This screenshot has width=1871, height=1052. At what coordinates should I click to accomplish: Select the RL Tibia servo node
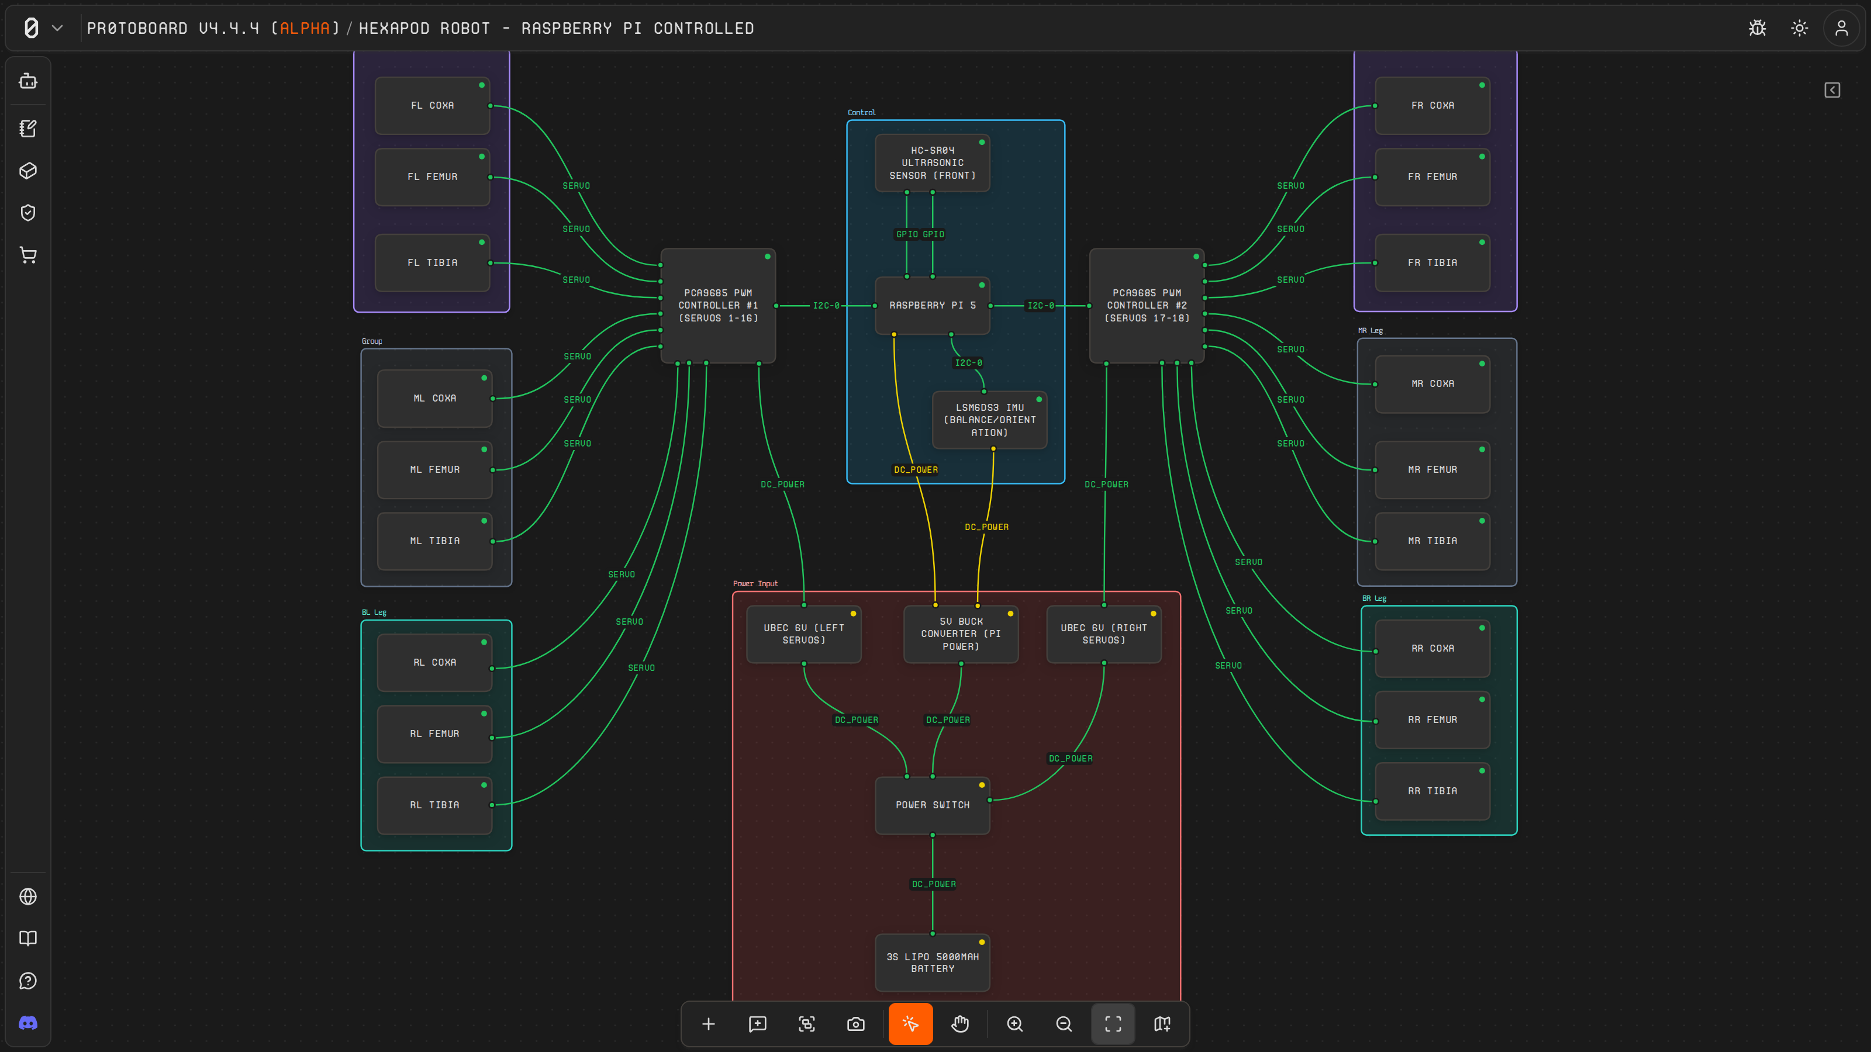pyautogui.click(x=434, y=805)
